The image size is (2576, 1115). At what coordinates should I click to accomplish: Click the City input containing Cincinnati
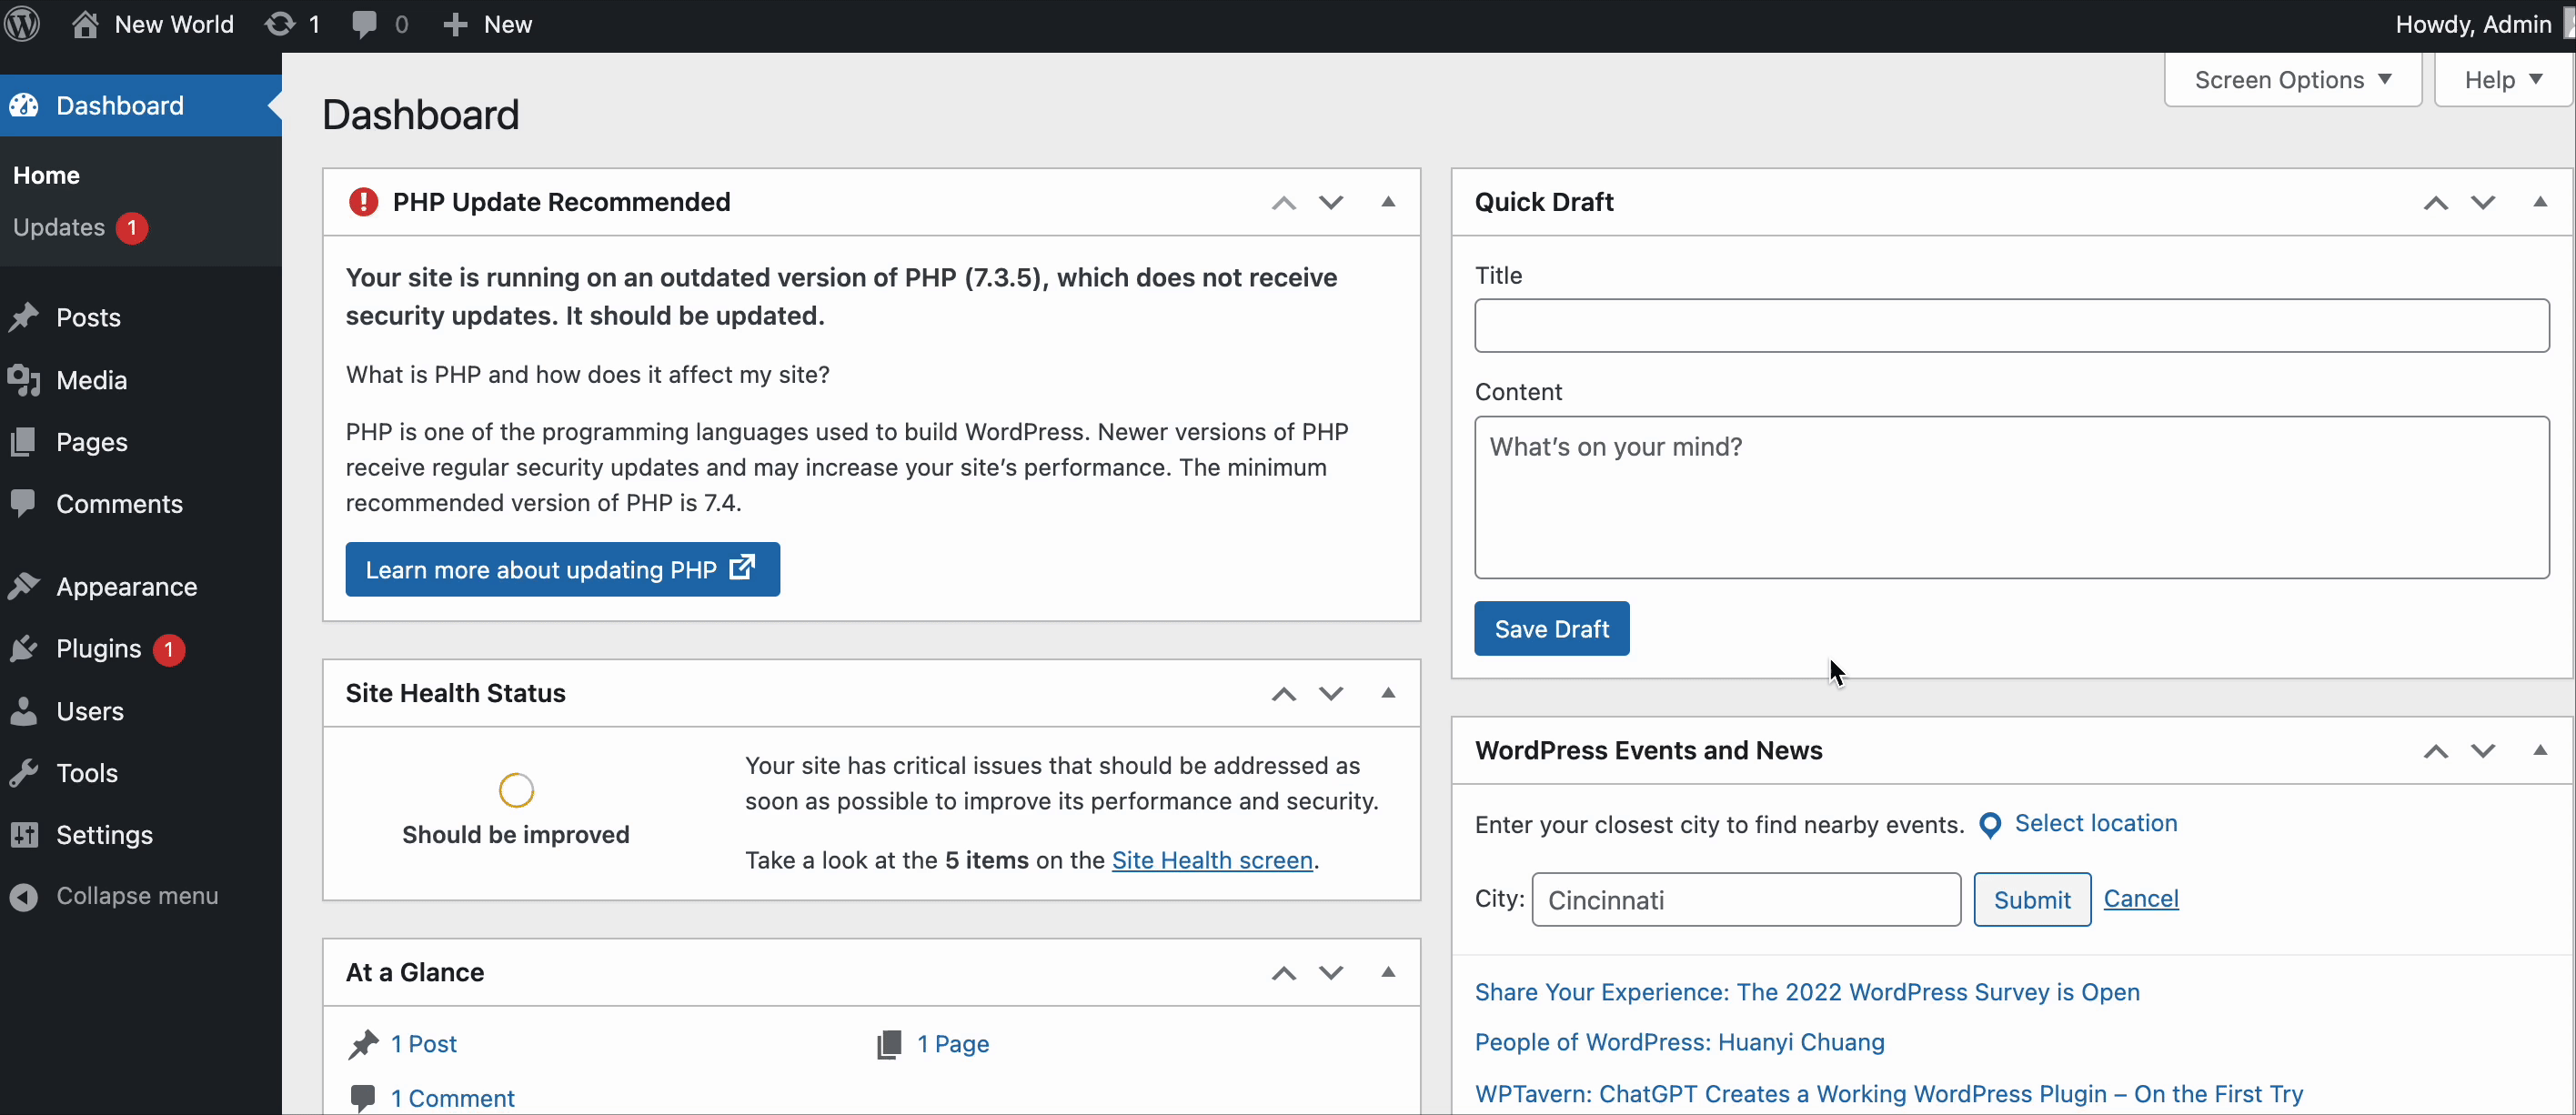pos(1746,900)
